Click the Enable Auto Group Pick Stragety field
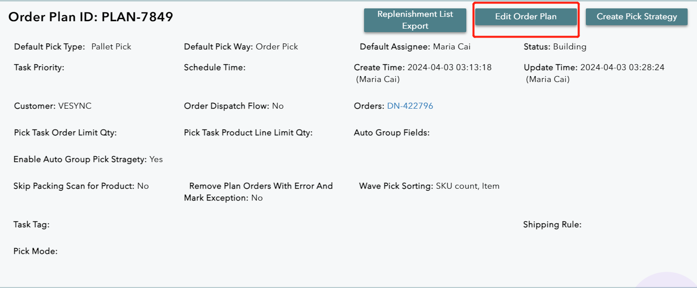The image size is (697, 288). (x=88, y=160)
